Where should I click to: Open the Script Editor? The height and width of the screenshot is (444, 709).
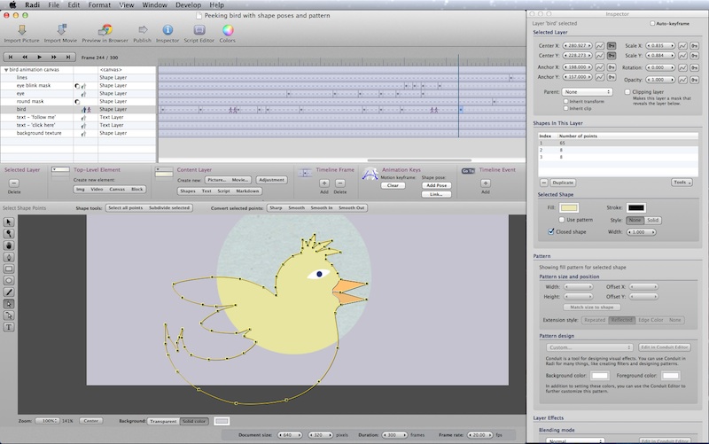point(199,30)
